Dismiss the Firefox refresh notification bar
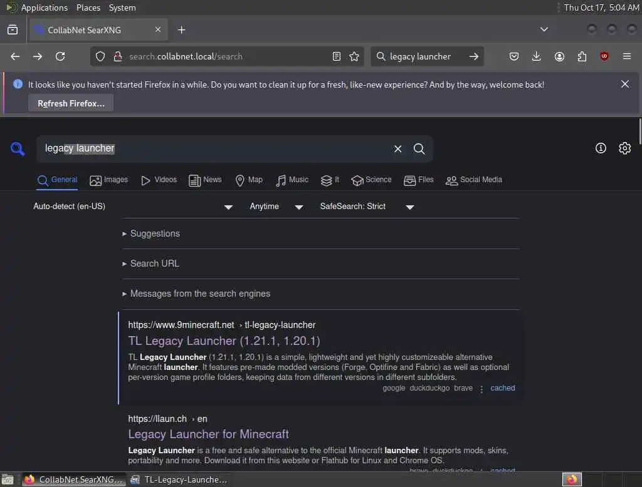The width and height of the screenshot is (642, 487). [x=625, y=85]
